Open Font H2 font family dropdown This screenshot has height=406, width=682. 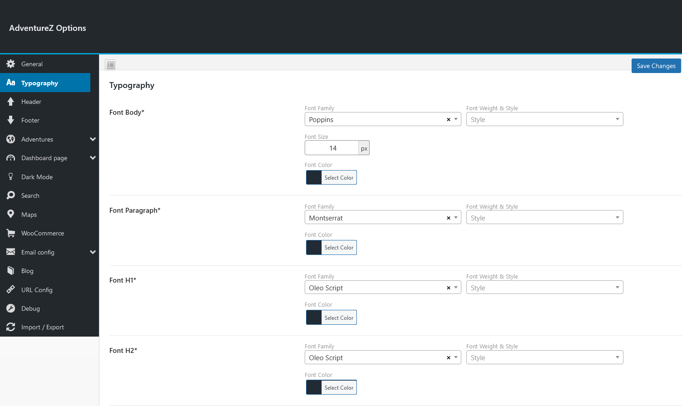383,357
